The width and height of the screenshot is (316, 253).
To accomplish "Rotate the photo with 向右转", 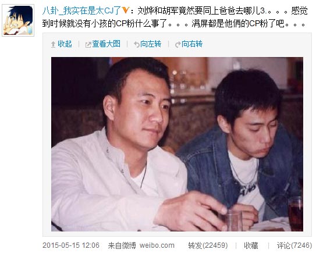I will pyautogui.click(x=192, y=44).
